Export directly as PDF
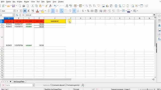 (20, 6)
